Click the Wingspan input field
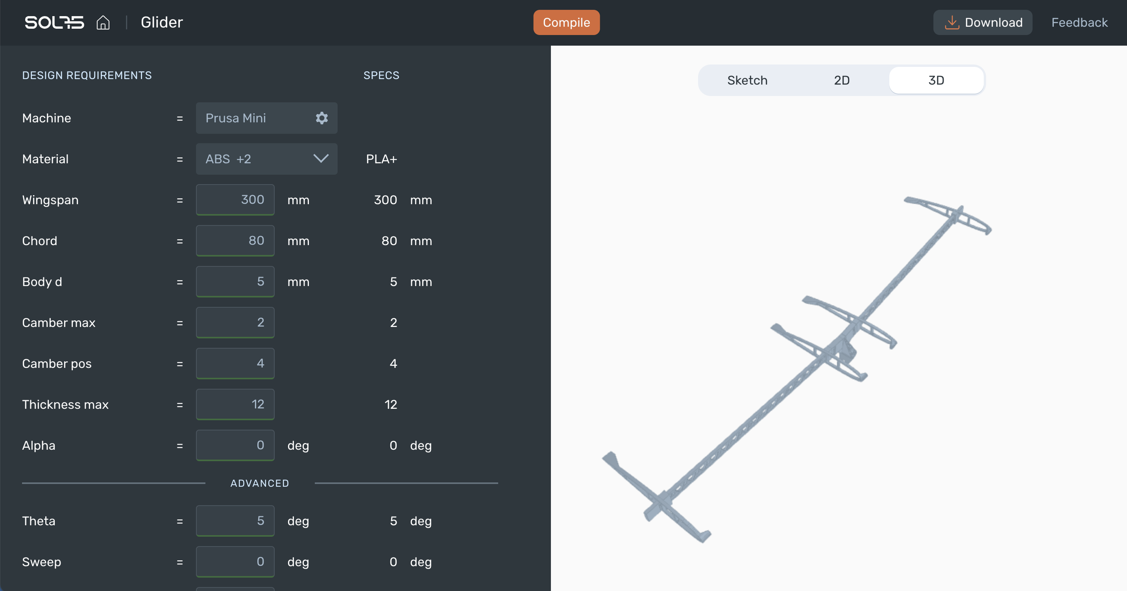The height and width of the screenshot is (591, 1127). tap(235, 200)
